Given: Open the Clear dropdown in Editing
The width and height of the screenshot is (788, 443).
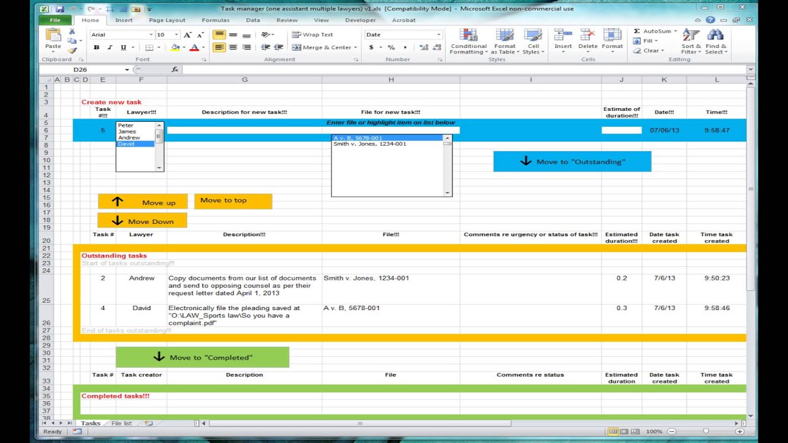Looking at the screenshot, I should point(649,51).
